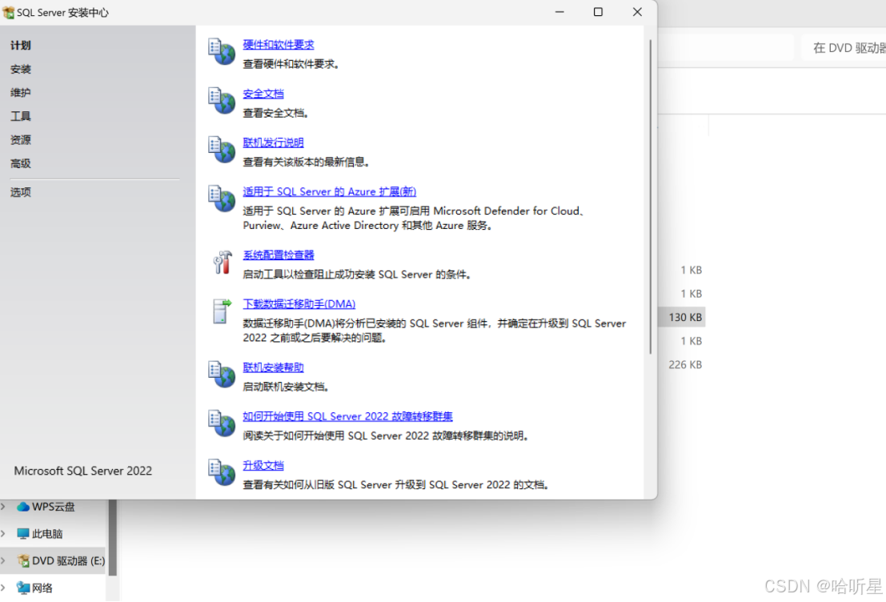Click the WPS云盘 cloud icon in Explorer

pos(23,507)
